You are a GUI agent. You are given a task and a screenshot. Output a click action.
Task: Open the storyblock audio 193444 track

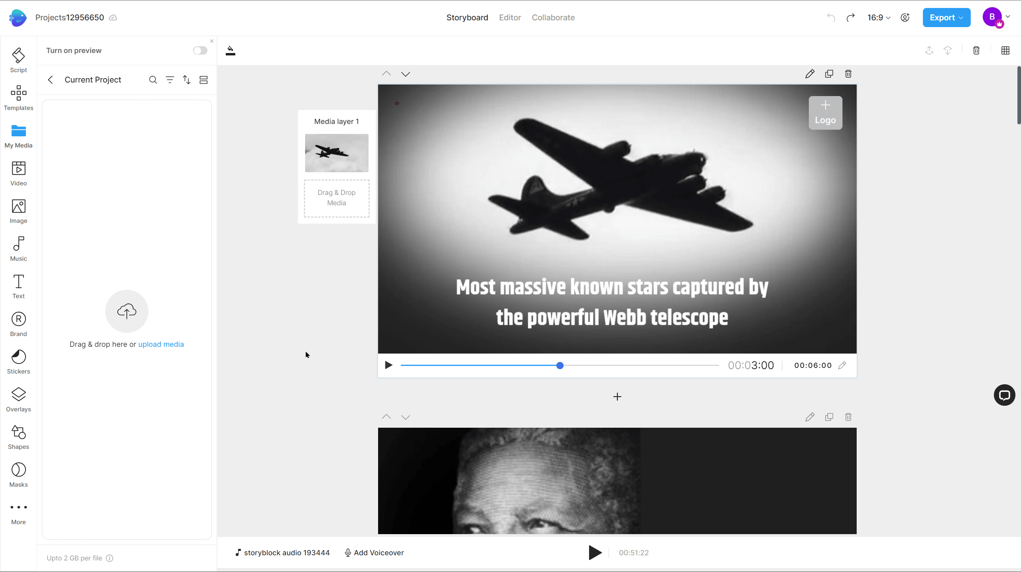coord(282,552)
